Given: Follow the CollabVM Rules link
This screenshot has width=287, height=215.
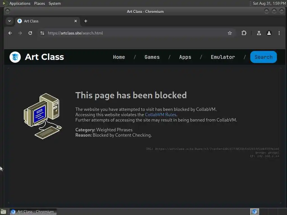Looking at the screenshot, I should point(161,114).
